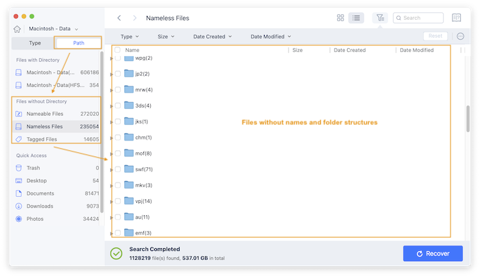The image size is (480, 277).
Task: Expand the chm(1) folder tree arrow
Action: click(x=112, y=138)
